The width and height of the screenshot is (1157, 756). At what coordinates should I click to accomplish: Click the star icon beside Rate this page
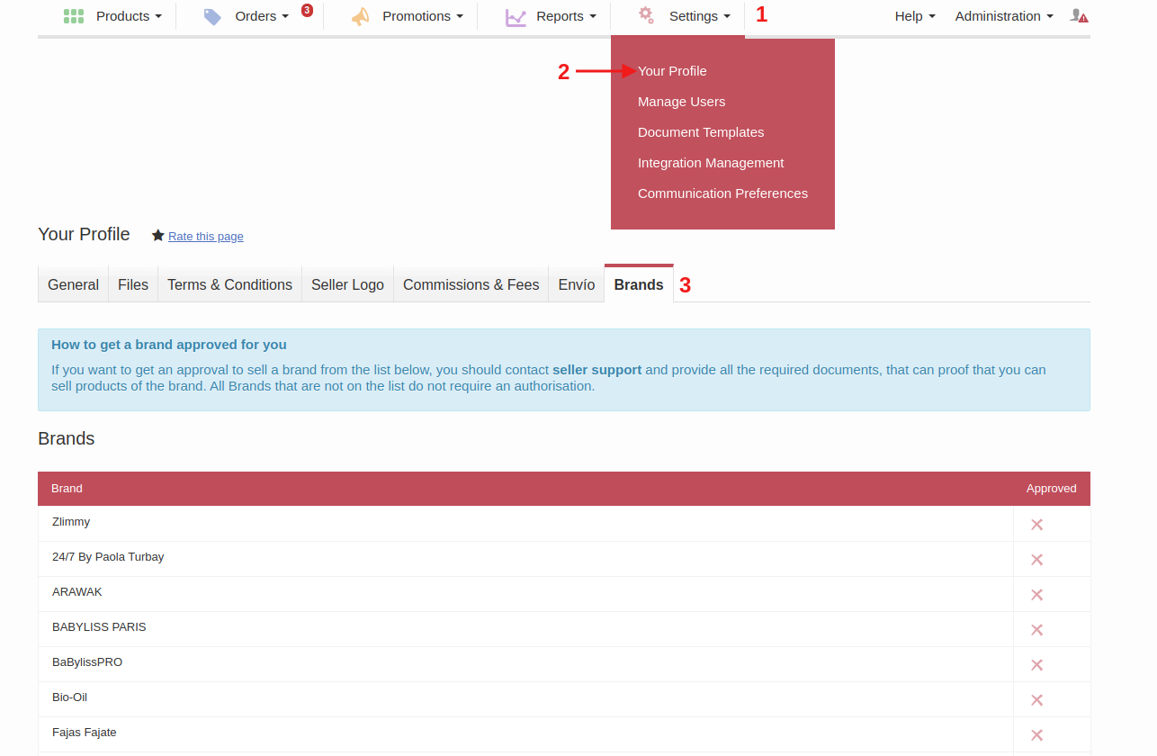(x=158, y=235)
